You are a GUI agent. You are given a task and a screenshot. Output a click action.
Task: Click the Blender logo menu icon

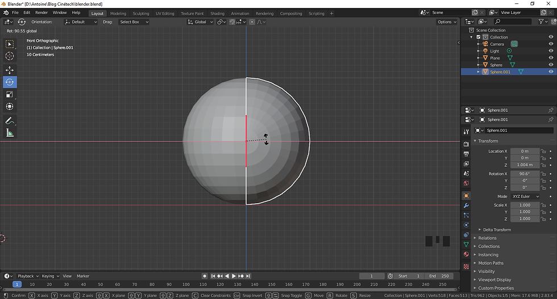pos(6,13)
